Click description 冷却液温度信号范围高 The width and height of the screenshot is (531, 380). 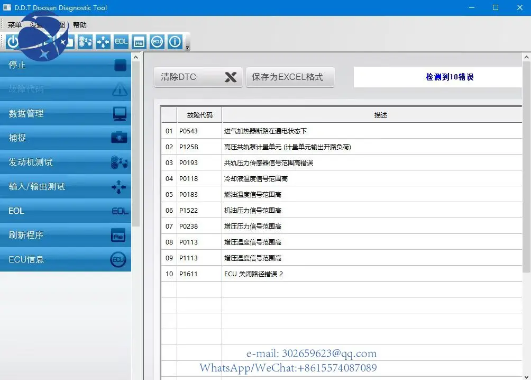255,179
